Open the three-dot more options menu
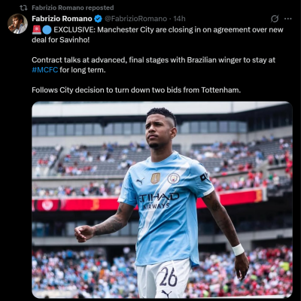Screen dimensions: 301x301 click(x=288, y=19)
